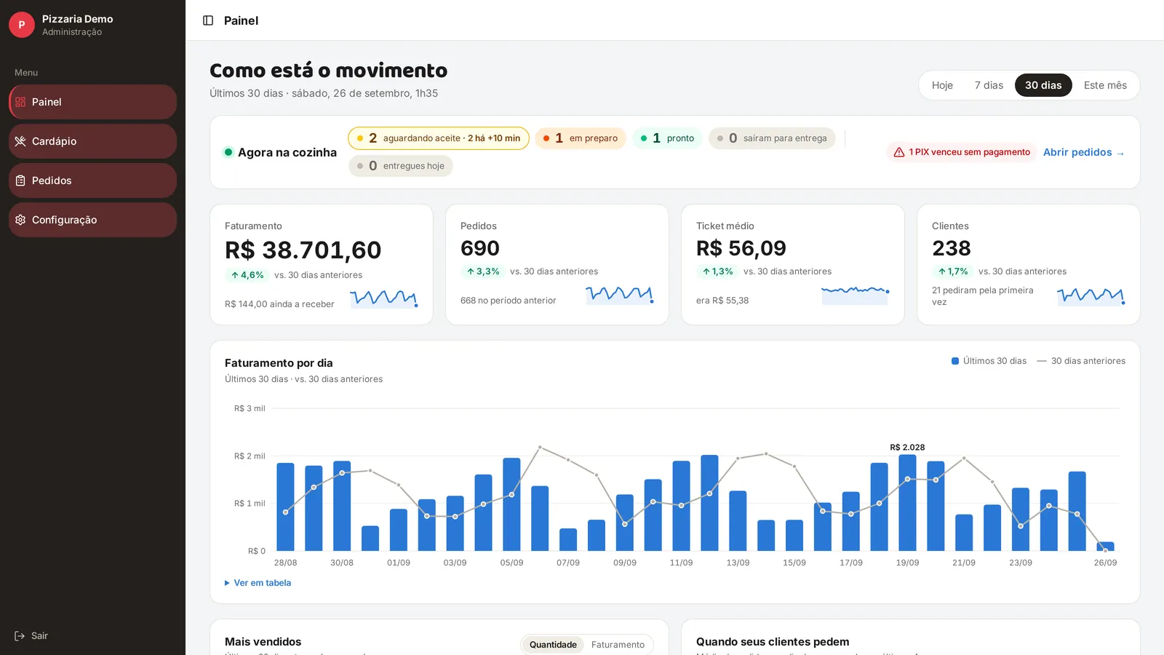Open the Painel menu item

pyautogui.click(x=92, y=102)
